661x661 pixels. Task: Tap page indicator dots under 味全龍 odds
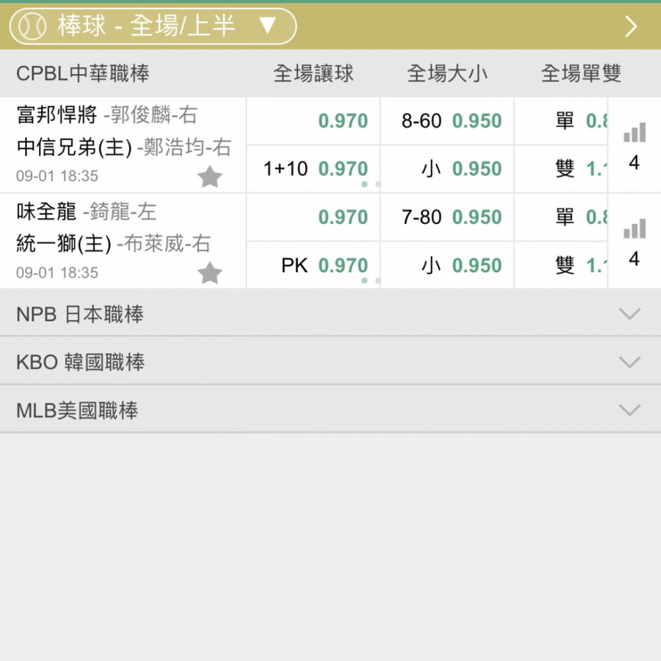click(x=371, y=280)
